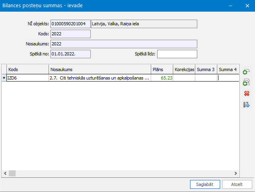Screen dimensions: 255x192
Task: Save with the Saglabāt button
Action: pos(205,184)
